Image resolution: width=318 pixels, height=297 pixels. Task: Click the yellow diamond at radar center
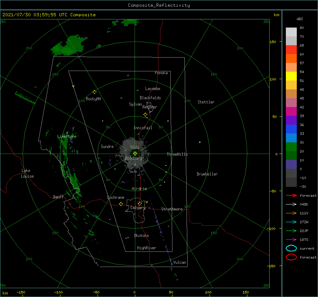pos(135,154)
